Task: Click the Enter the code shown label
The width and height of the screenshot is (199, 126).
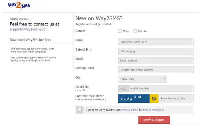Action: point(90,96)
